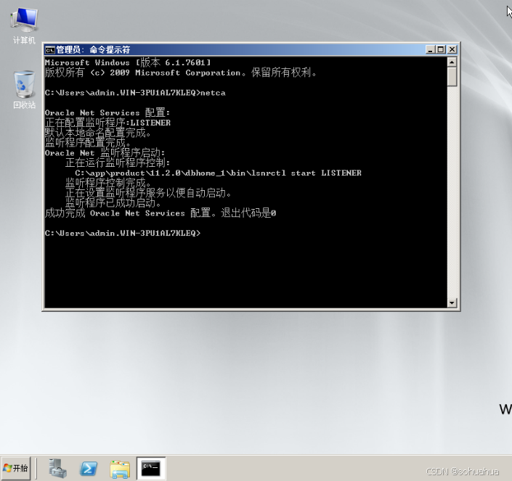The height and width of the screenshot is (481, 512).
Task: Click the console scrollbar down arrow
Action: pyautogui.click(x=452, y=303)
